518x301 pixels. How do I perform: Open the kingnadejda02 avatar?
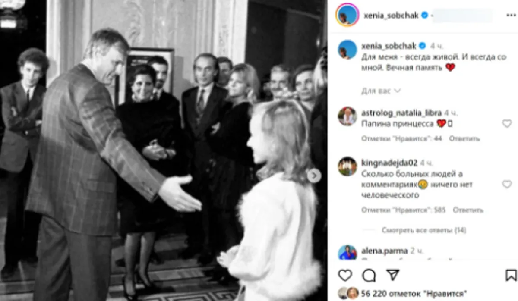tap(347, 166)
